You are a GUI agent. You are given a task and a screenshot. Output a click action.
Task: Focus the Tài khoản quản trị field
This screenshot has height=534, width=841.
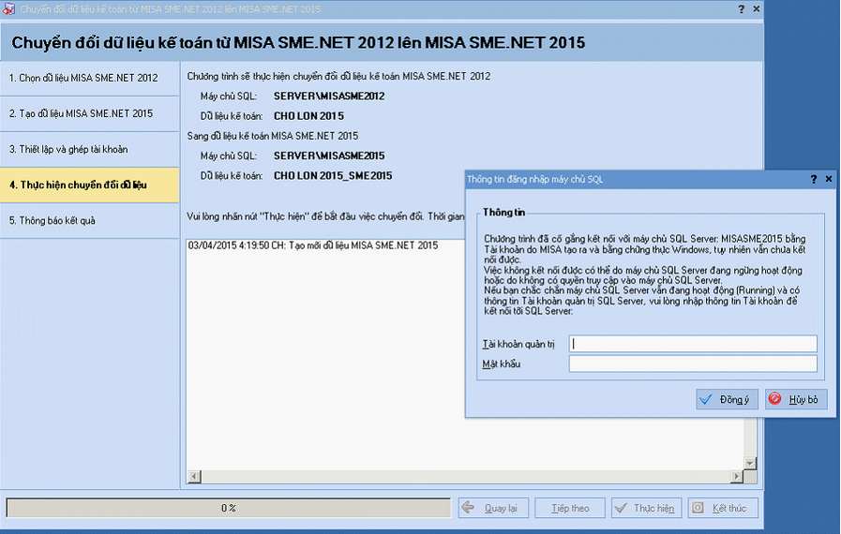click(693, 344)
